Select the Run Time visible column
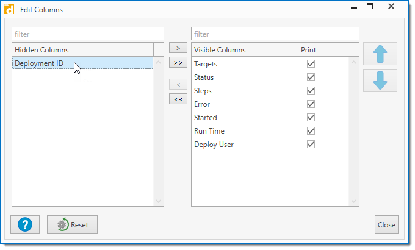 [x=209, y=131]
